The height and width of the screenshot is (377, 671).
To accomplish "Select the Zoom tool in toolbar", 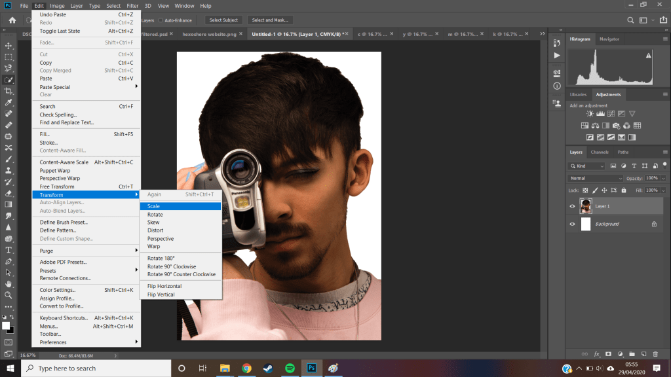I will [9, 295].
